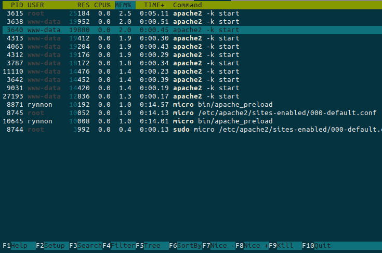Click RES value 12836
The image size is (382, 253).
[x=80, y=96]
